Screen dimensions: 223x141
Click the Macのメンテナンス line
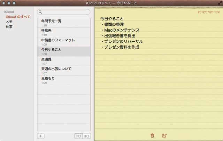tap(120, 30)
